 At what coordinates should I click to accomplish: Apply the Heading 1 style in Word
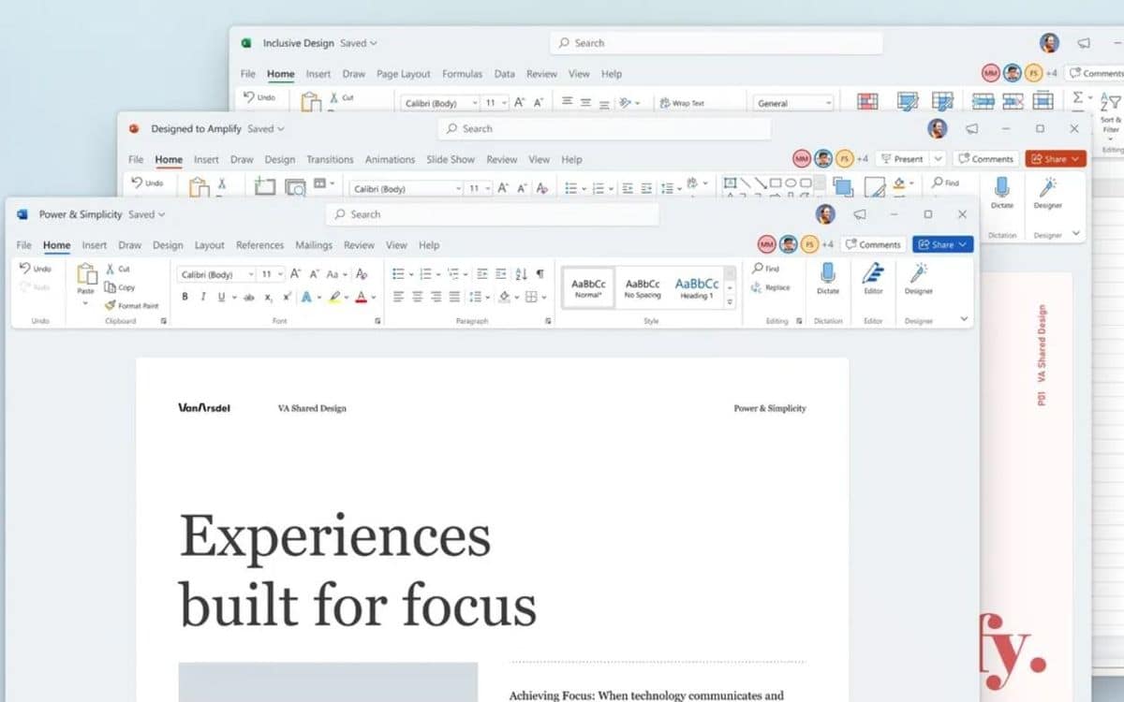click(x=697, y=287)
